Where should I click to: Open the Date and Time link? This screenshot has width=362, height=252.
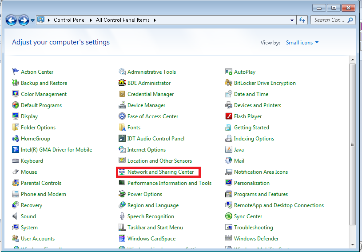[251, 94]
